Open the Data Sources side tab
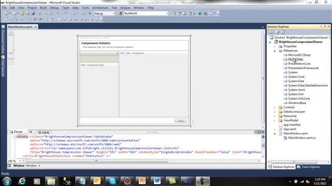This screenshot has width=332, height=186. (x=3, y=66)
